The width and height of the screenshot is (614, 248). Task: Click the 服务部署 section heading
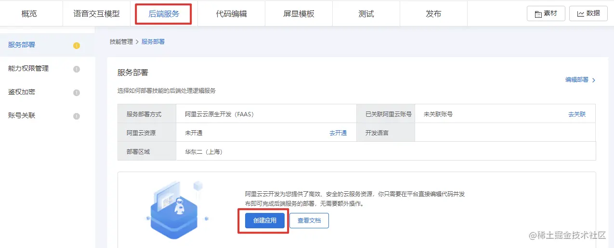pos(133,73)
